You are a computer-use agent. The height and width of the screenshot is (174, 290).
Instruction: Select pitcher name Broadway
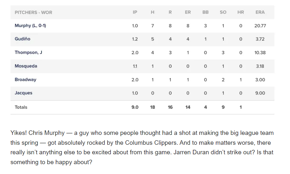click(x=25, y=80)
